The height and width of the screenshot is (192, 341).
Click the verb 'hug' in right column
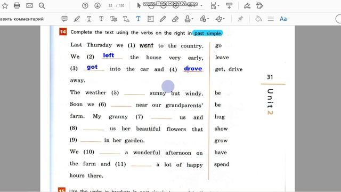(220, 117)
